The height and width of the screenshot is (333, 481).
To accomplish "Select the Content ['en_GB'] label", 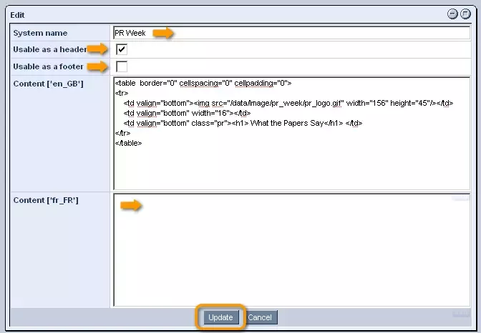I will coord(49,84).
